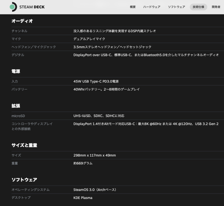Go to the ハードウェア nav item
224x206 pixels.
click(x=152, y=7)
